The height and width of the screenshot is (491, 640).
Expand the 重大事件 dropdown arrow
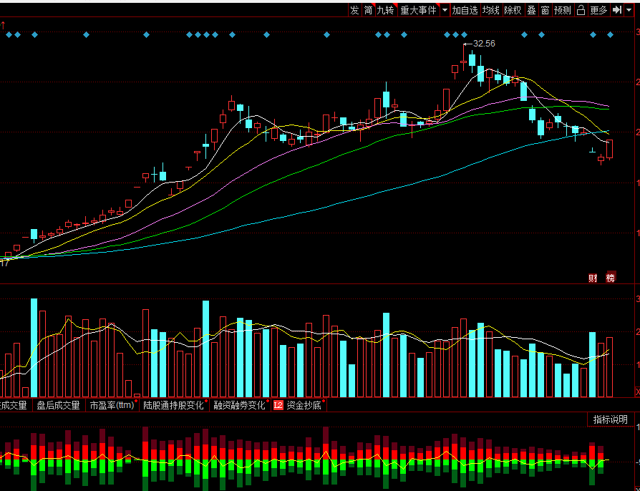(445, 10)
